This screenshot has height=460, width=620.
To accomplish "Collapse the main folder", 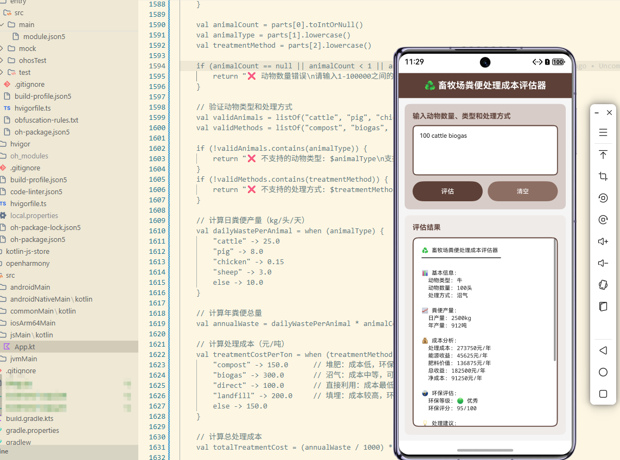I will click(2, 24).
